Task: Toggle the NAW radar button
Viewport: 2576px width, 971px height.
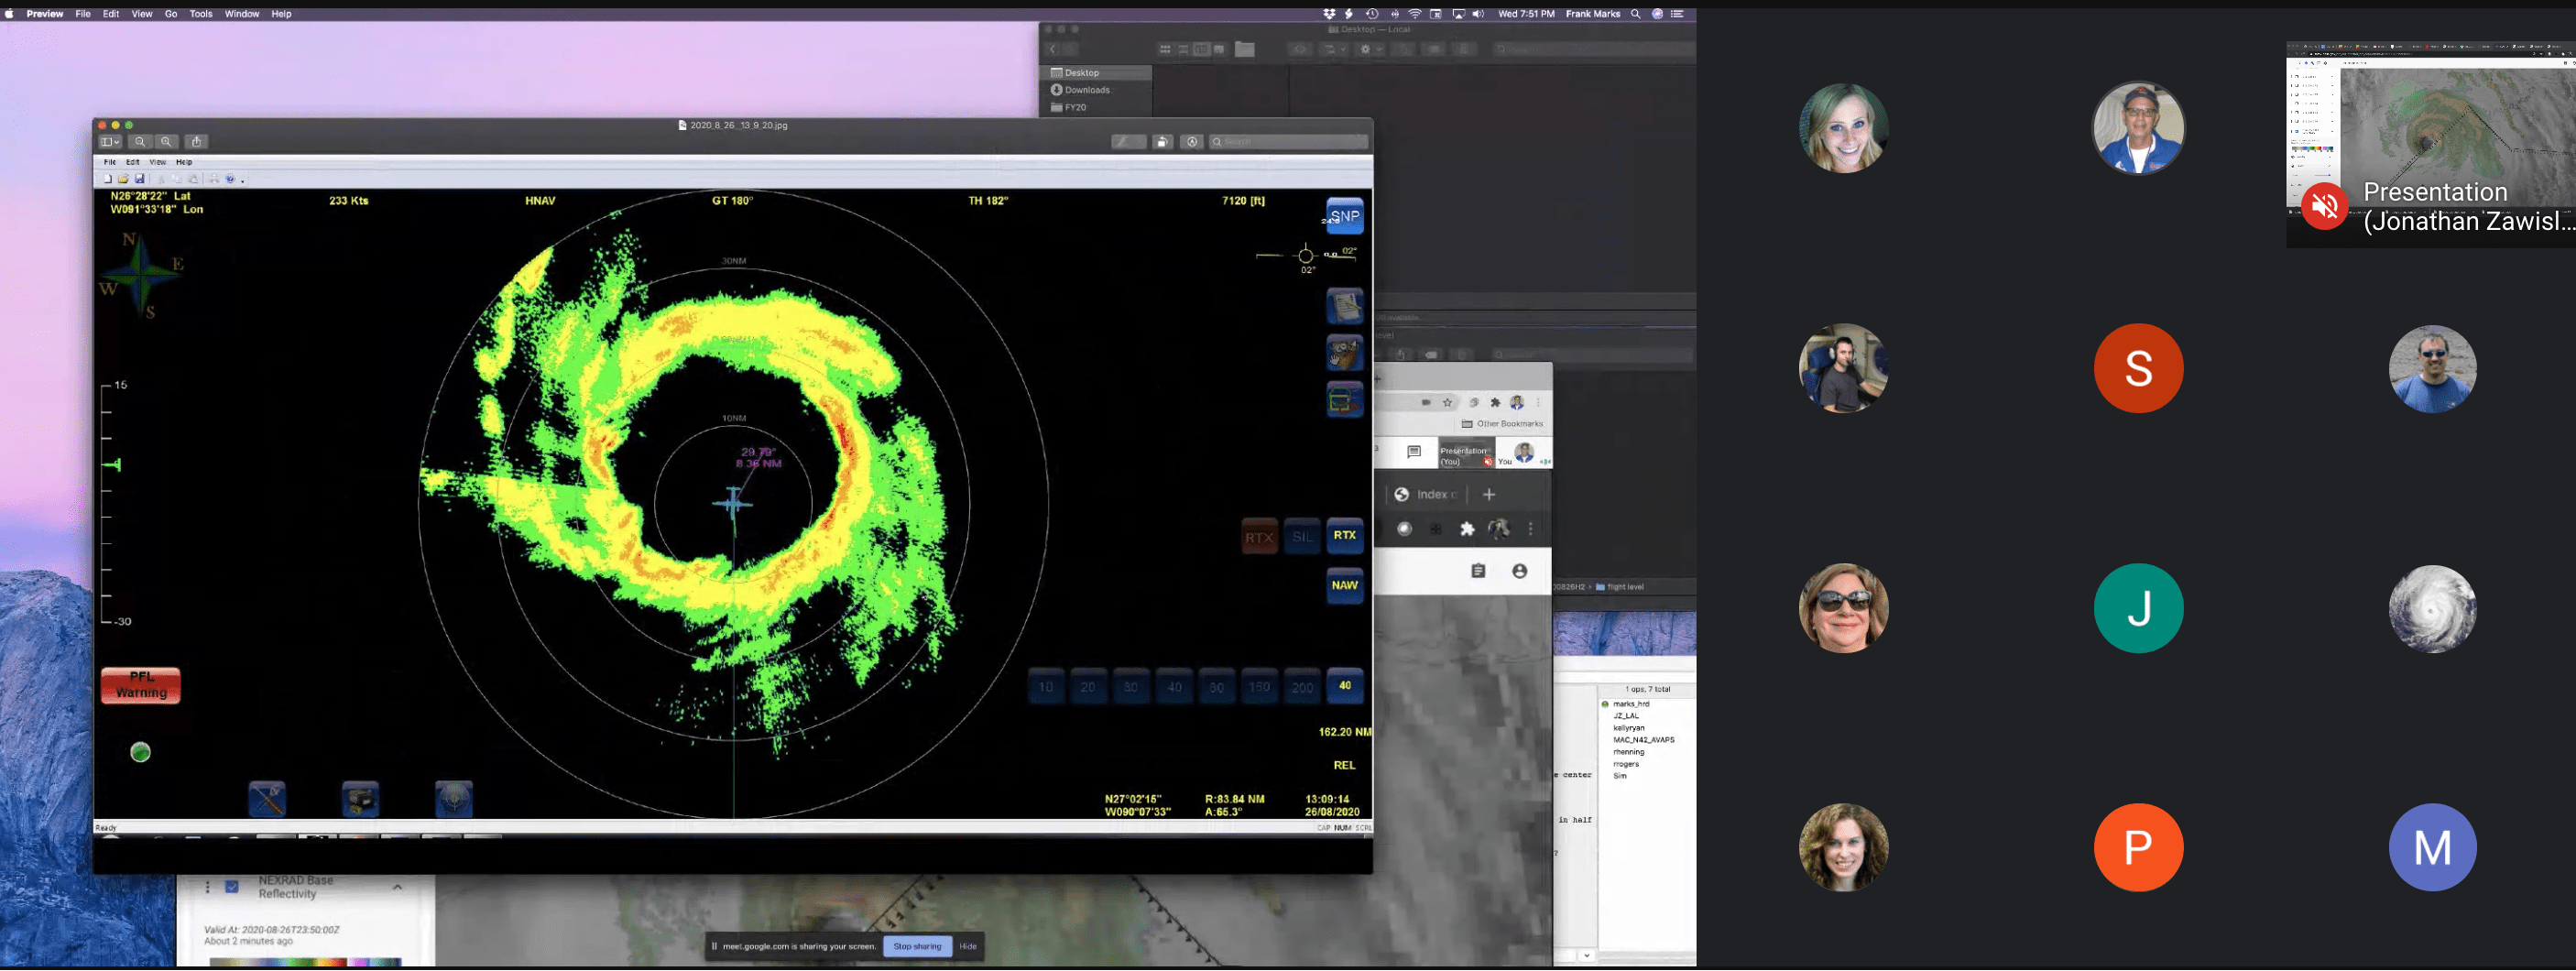Action: [x=1345, y=586]
